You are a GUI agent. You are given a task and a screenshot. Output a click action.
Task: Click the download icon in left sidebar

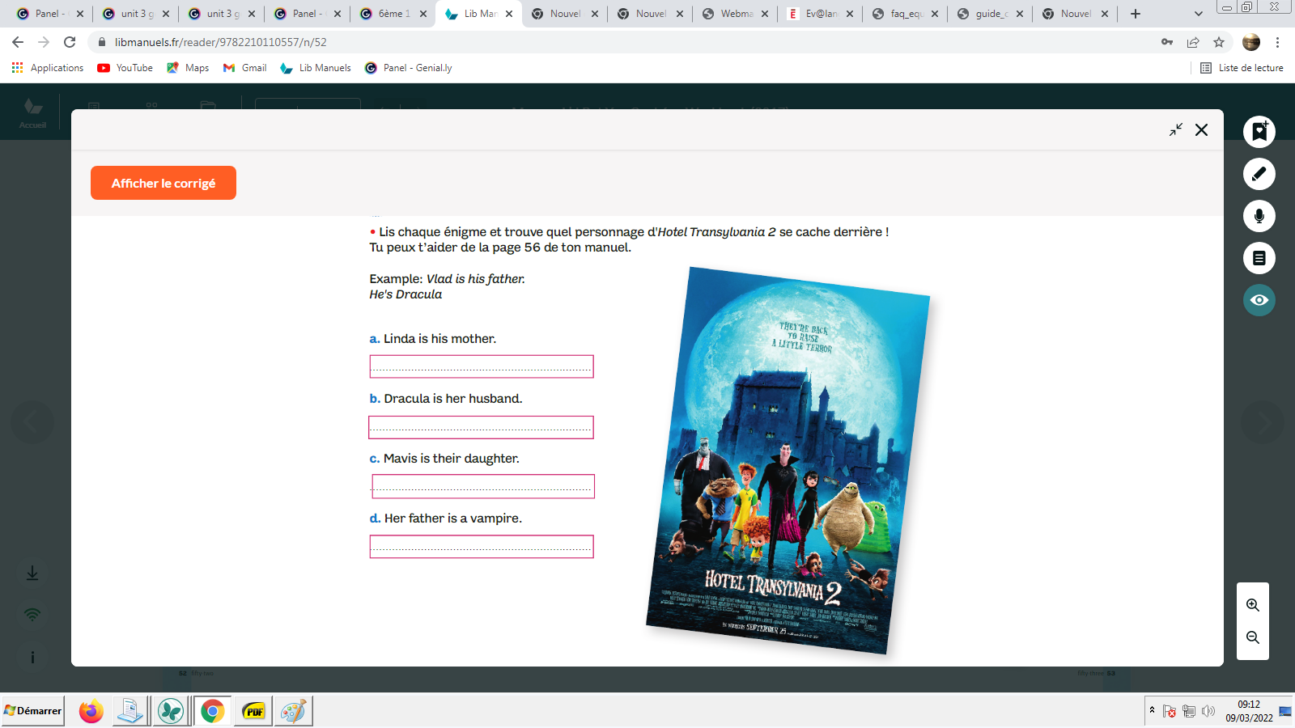[32, 573]
